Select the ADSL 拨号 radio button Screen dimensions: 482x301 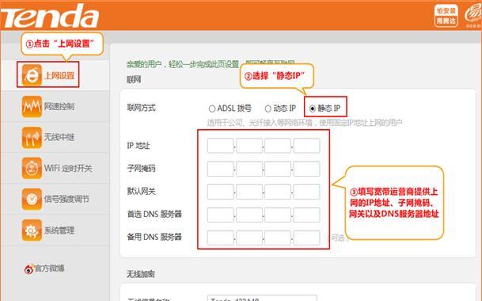coord(212,109)
